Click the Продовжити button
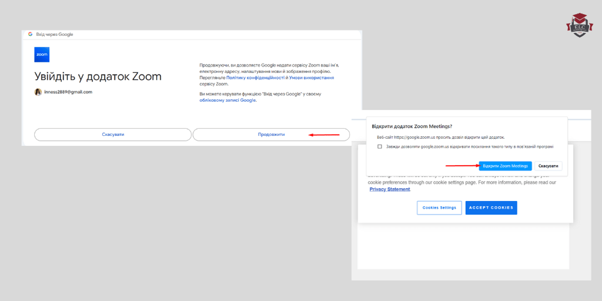602x301 pixels. coord(271,135)
